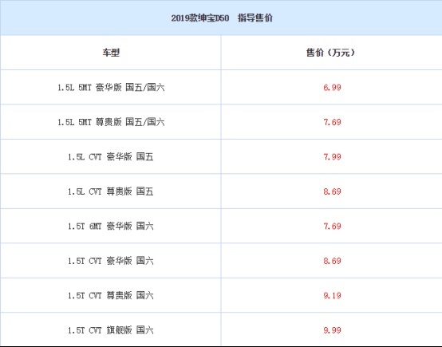The height and width of the screenshot is (347, 442).
Task: Select the 1.5T CVT 尊贵版 国六 row label
Action: pyautogui.click(x=111, y=295)
